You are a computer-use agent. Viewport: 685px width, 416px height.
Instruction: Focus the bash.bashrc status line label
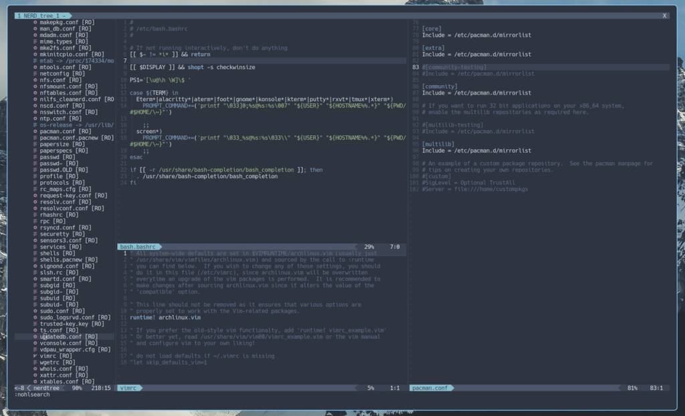coord(136,247)
